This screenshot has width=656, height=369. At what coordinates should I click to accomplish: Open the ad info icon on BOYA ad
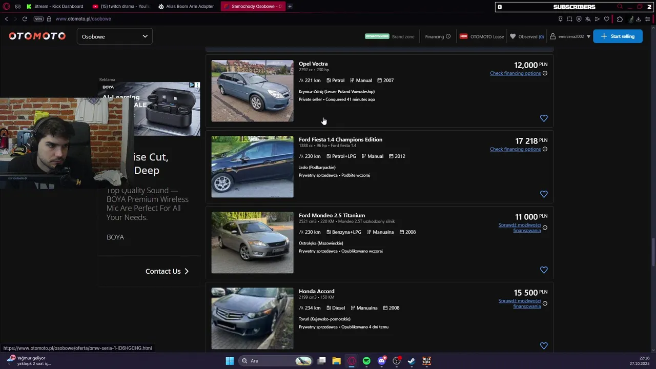pos(192,85)
